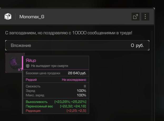Click the Макс. заряд stat row
This screenshot has width=164, height=121.
pos(56,95)
